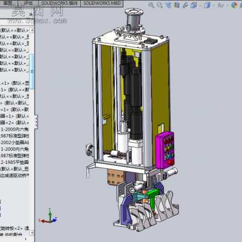Toggle the Section View icon
The image size is (242, 242).
[177, 5]
